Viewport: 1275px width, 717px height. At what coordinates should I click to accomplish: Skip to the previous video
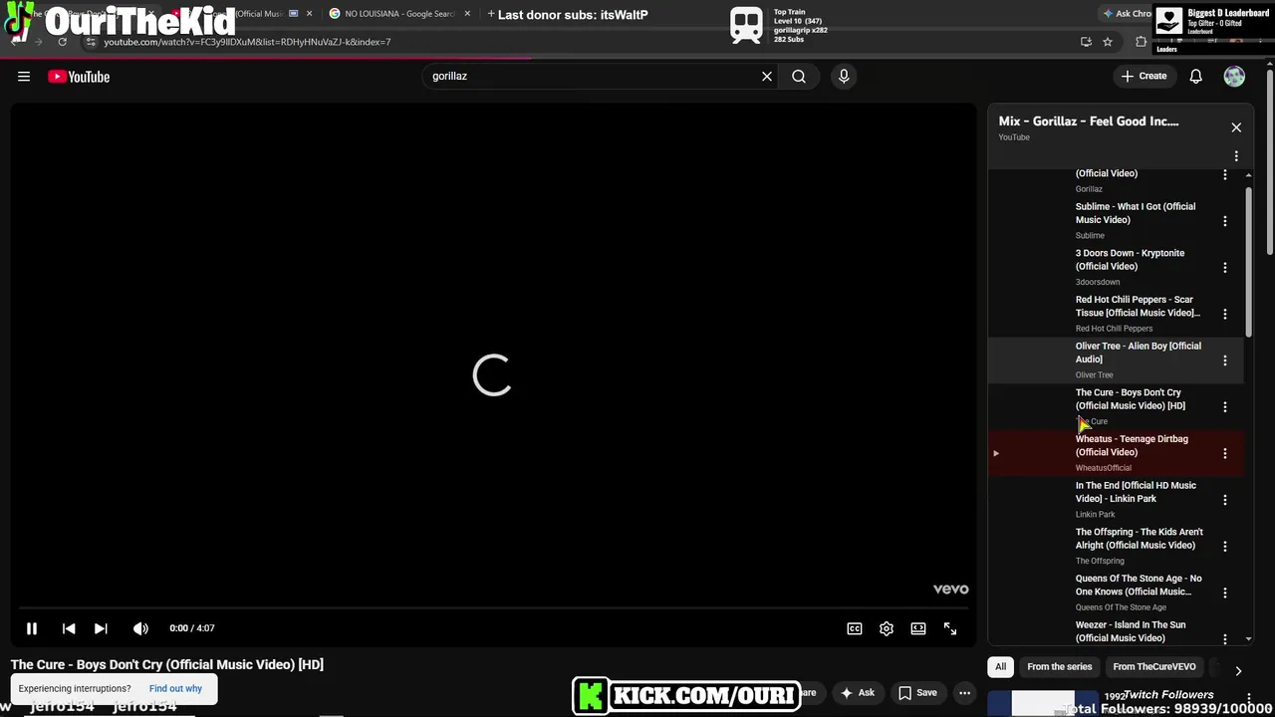pos(69,628)
